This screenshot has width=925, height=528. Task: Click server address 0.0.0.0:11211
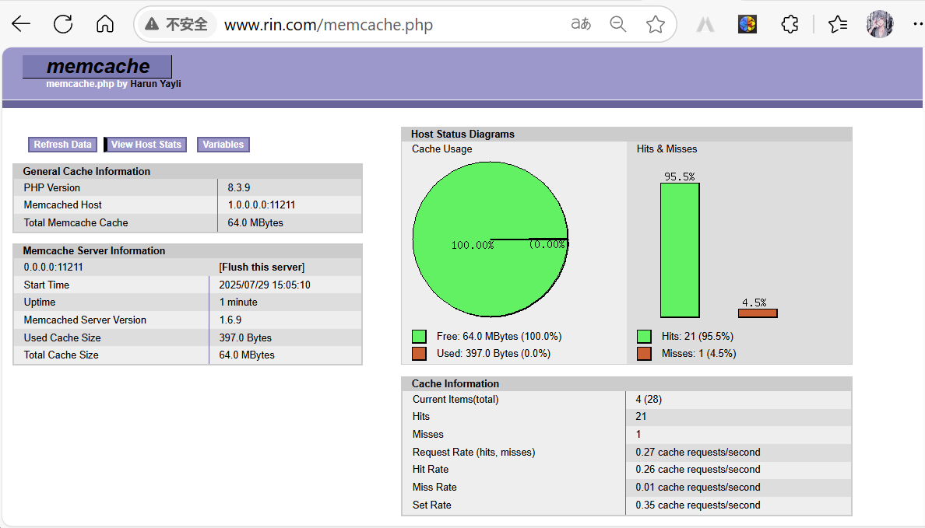click(x=53, y=267)
